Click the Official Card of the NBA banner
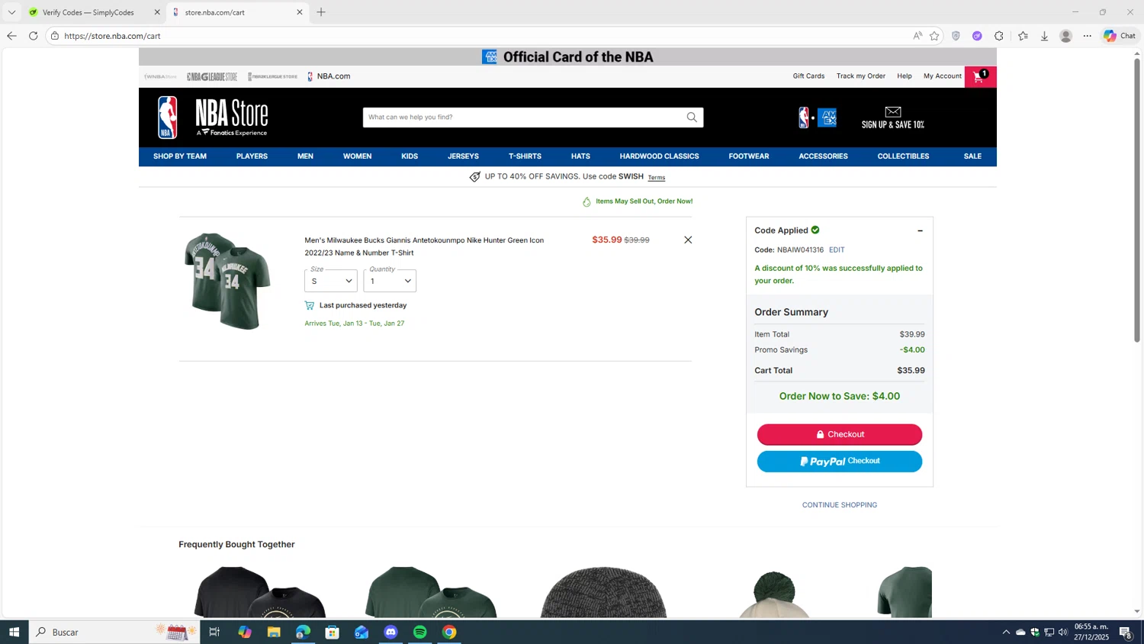Screen dimensions: 1144x644 567,56
